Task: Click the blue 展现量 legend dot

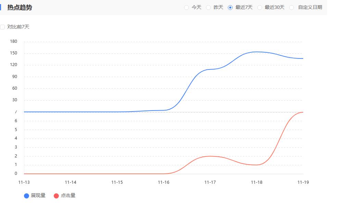Action: click(26, 196)
